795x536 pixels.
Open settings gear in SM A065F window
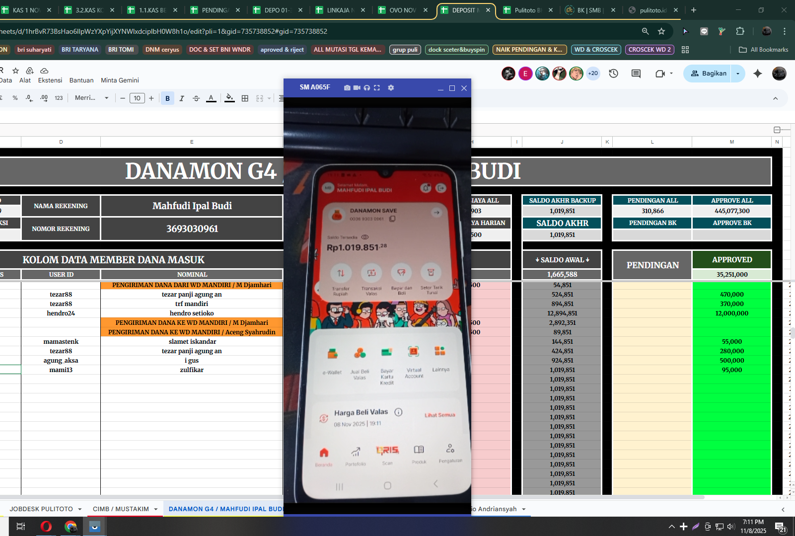pyautogui.click(x=391, y=88)
